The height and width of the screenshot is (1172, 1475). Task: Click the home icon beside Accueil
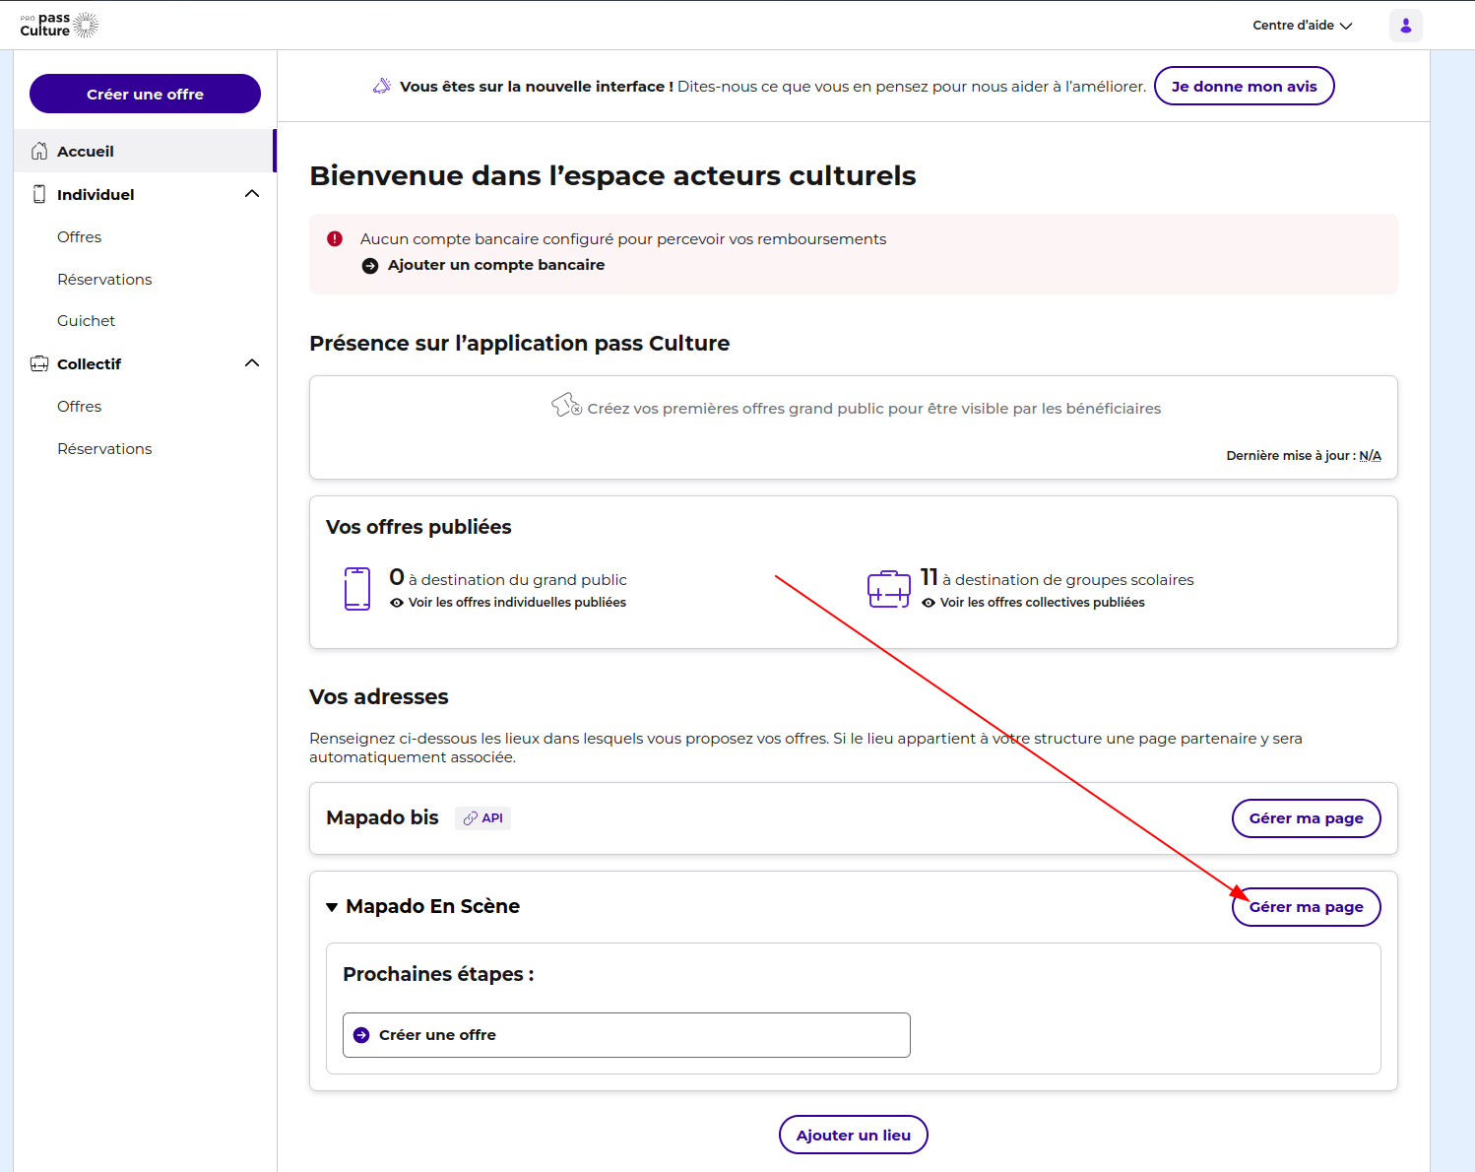39,151
